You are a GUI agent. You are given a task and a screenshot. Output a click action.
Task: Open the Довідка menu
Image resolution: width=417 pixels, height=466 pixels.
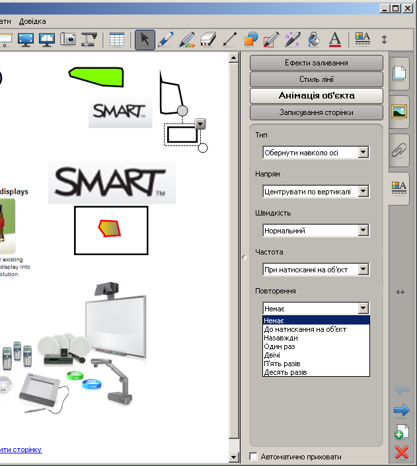32,21
